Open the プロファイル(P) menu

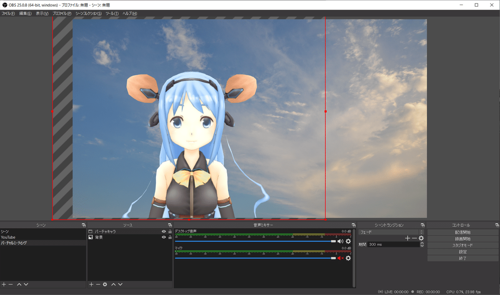(x=62, y=13)
